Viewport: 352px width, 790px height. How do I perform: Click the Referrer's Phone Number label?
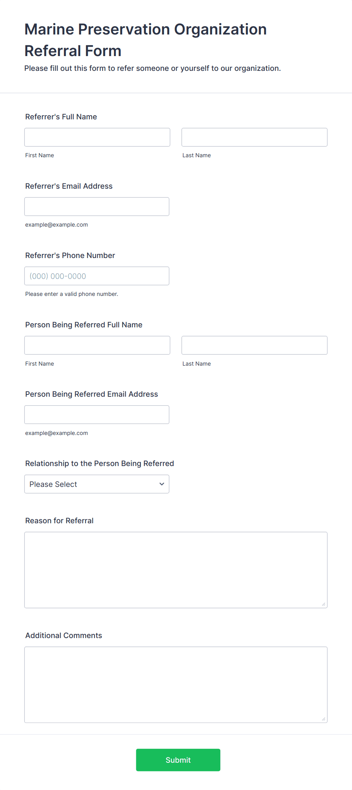[70, 255]
